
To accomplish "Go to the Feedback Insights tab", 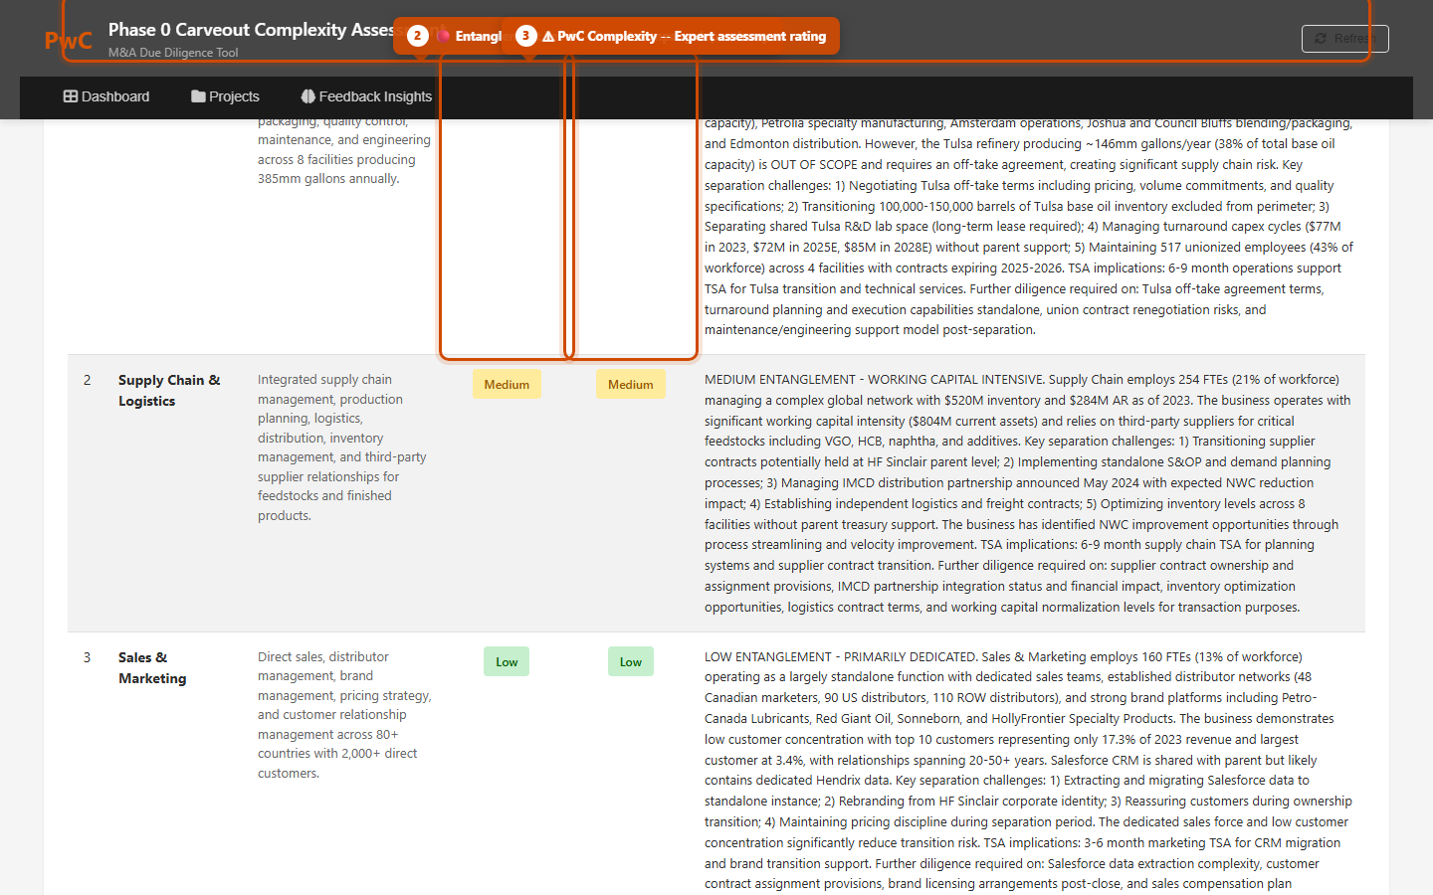I will [x=366, y=96].
